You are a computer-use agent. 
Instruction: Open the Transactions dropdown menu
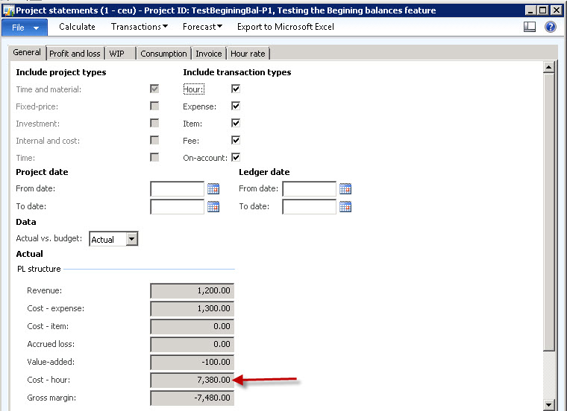click(139, 27)
